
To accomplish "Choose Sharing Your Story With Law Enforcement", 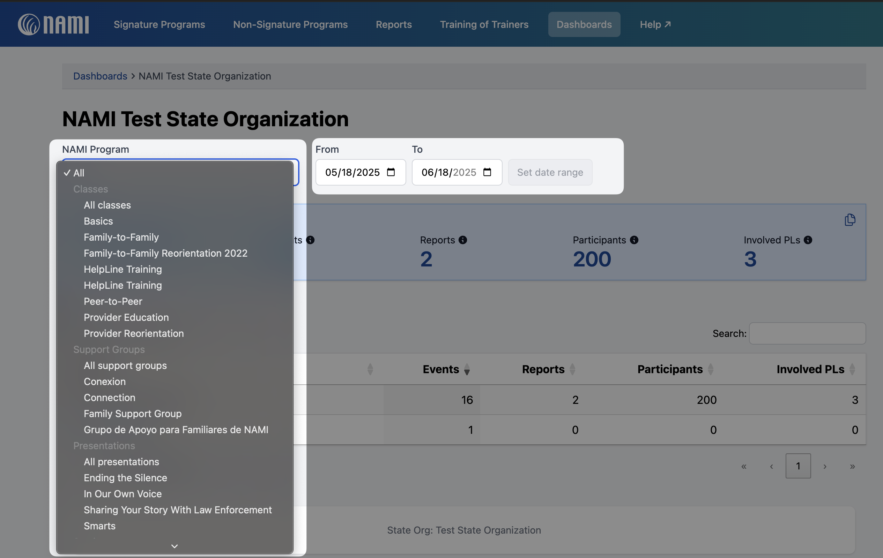I will tap(175, 510).
